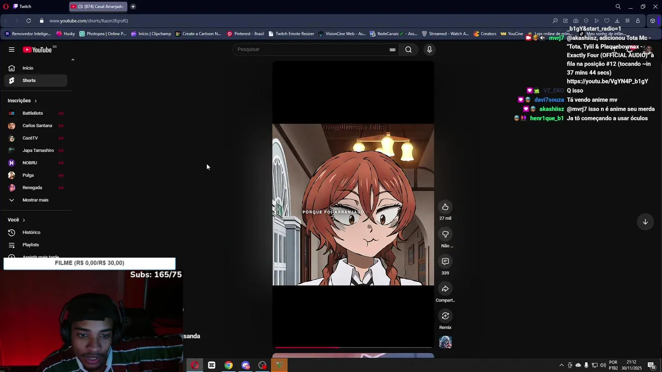Open the easy setup sliders icon
This screenshot has width=662, height=372.
(627, 21)
